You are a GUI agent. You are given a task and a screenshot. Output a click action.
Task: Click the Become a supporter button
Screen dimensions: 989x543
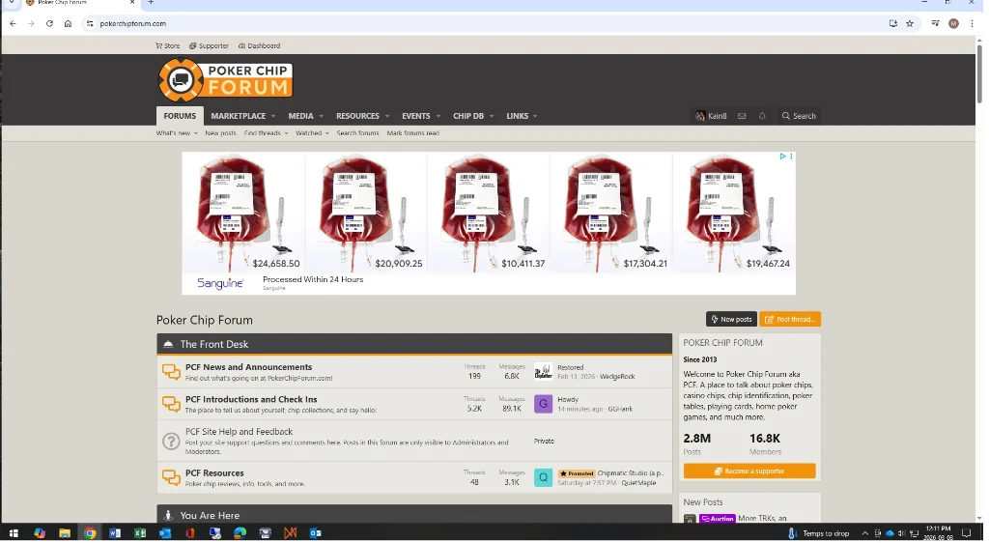coord(749,472)
